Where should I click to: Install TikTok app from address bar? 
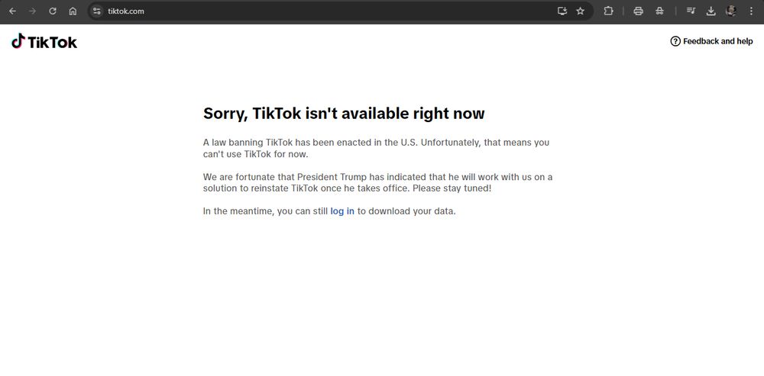coord(562,11)
